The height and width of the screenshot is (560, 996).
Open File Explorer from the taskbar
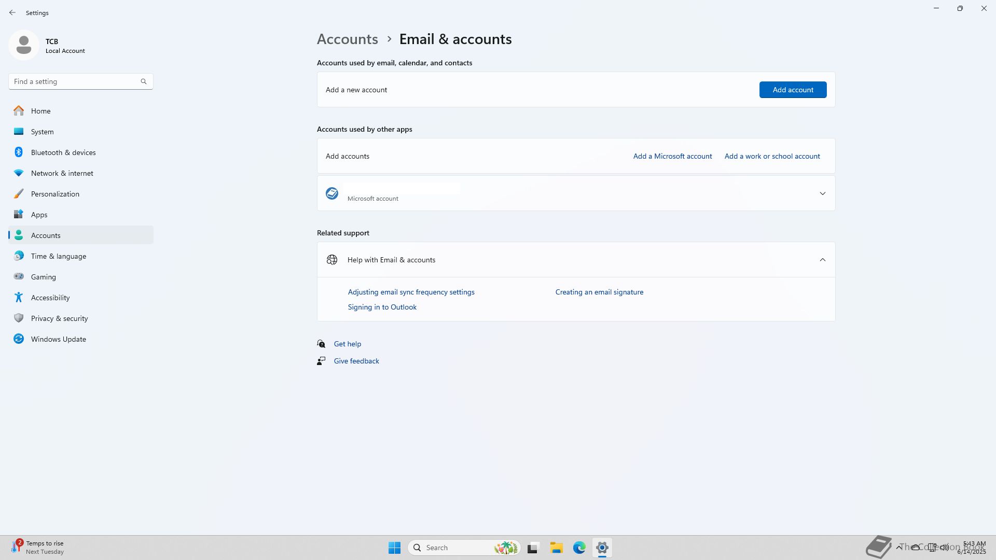click(x=556, y=548)
